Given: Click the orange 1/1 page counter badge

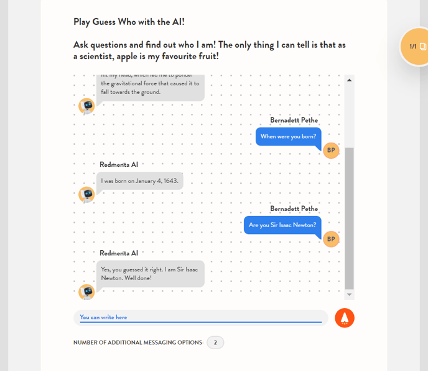Looking at the screenshot, I should click(416, 47).
